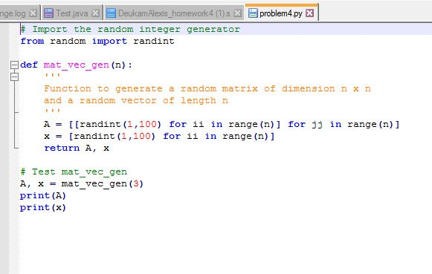Close the .log tab

pyautogui.click(x=33, y=13)
